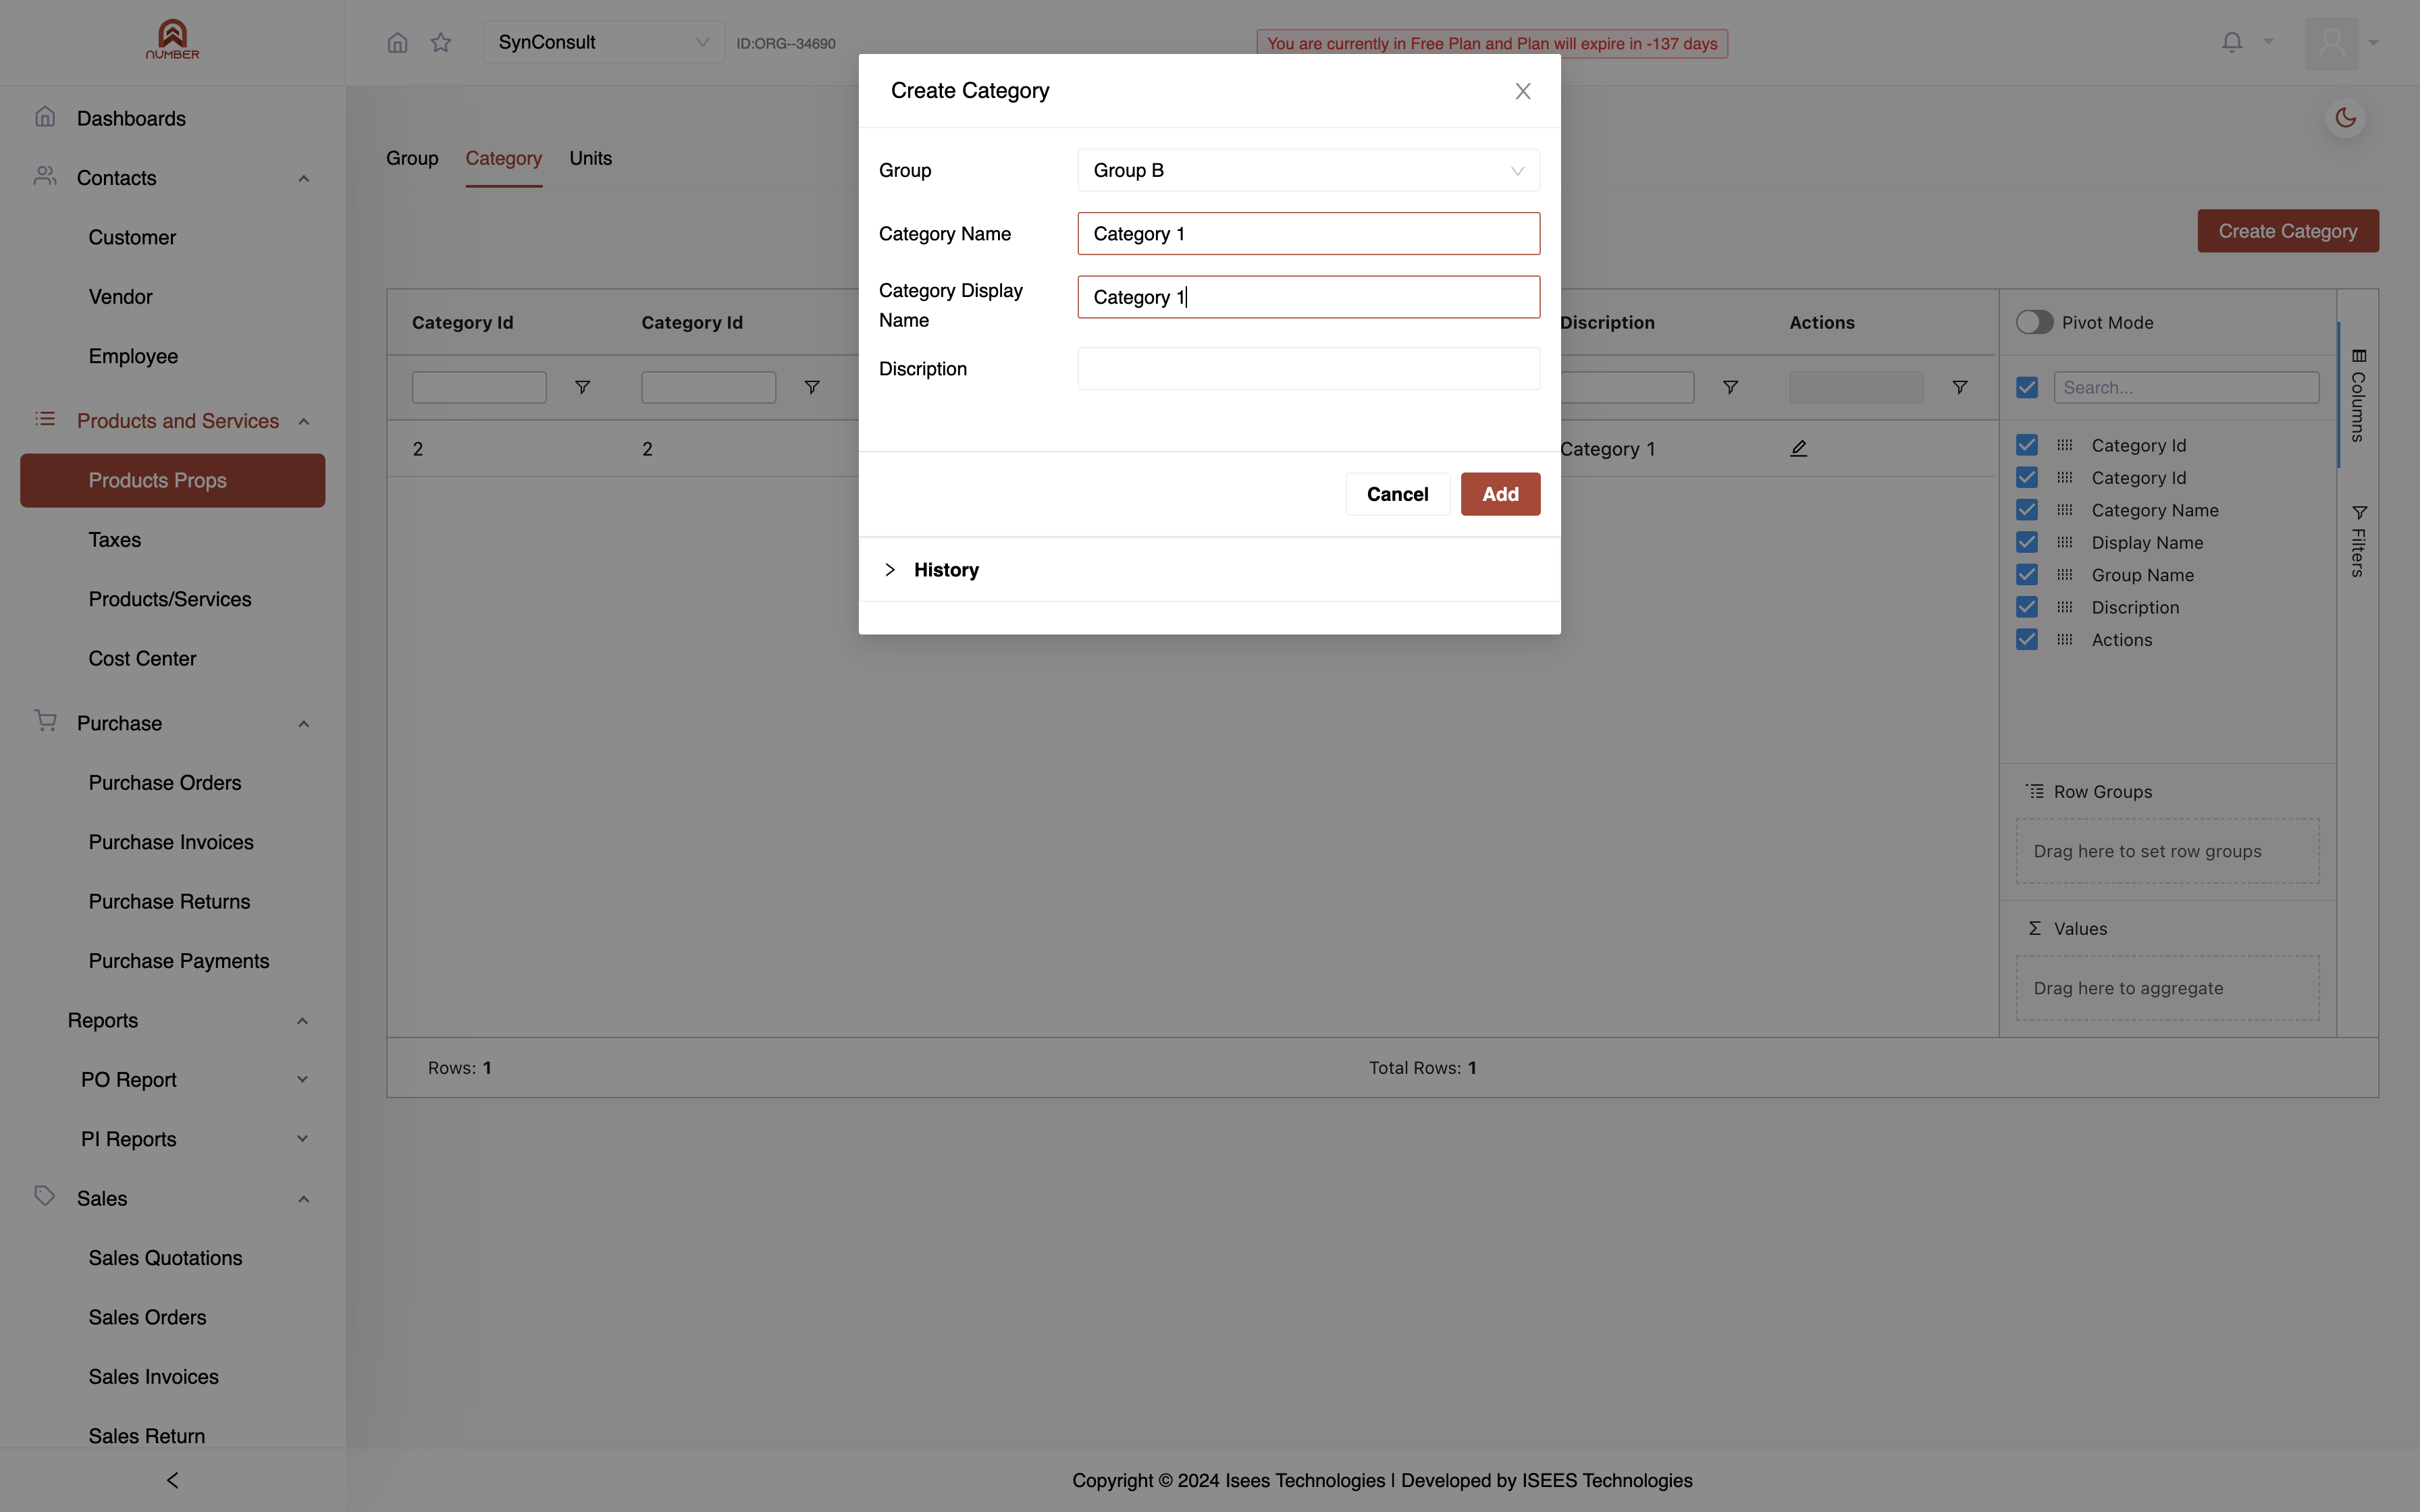Click filter icon for Actions column
Viewport: 2420px width, 1512px height.
[x=1960, y=387]
